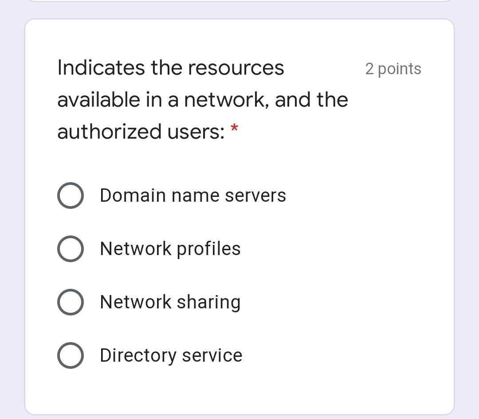Click the Directory service radio circle

tap(70, 355)
